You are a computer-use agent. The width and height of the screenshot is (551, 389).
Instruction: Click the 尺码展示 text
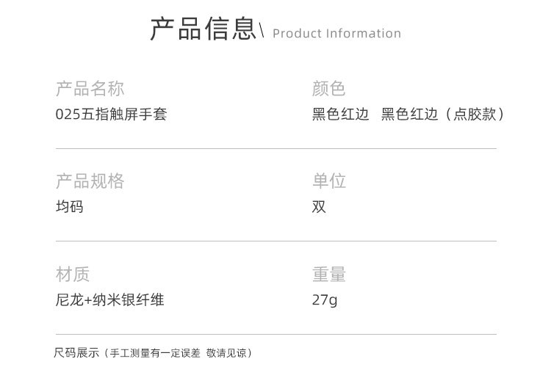[x=76, y=353]
